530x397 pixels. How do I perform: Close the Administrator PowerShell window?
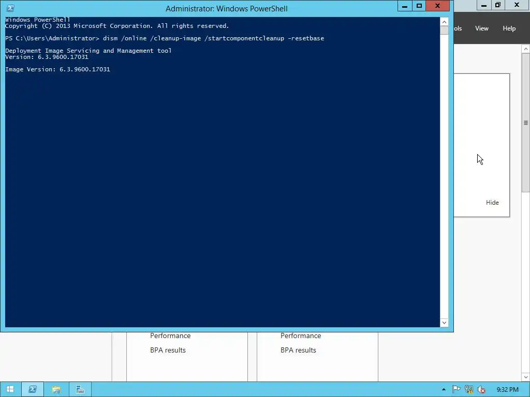pos(438,6)
